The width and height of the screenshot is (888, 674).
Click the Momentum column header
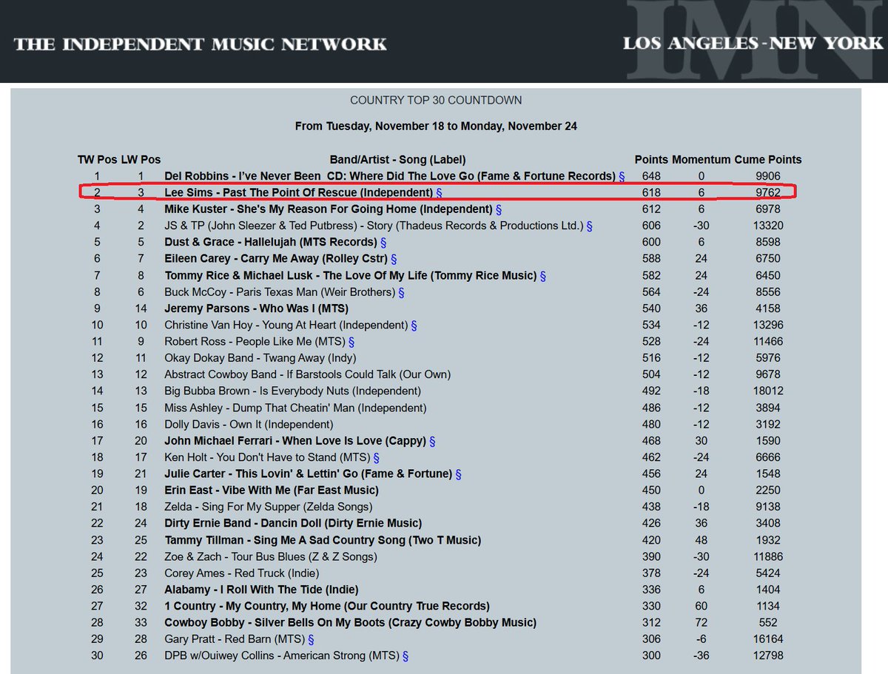pos(701,159)
